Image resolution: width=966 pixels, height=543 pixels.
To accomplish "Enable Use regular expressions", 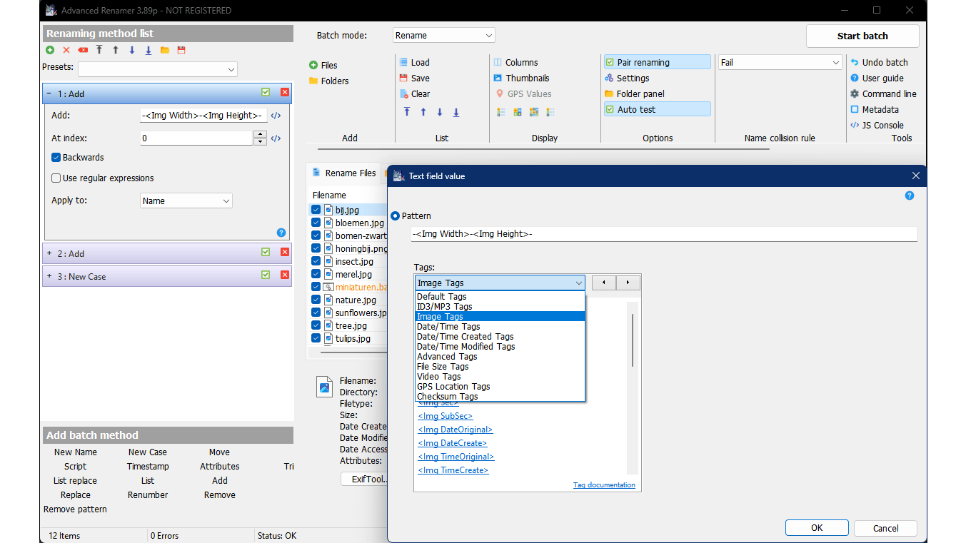I will [56, 178].
